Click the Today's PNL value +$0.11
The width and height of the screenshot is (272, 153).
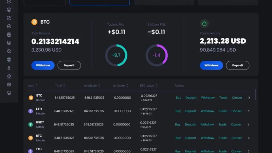point(116,32)
